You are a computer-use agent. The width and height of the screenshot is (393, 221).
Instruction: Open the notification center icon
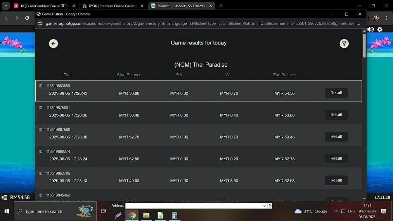tap(384, 211)
